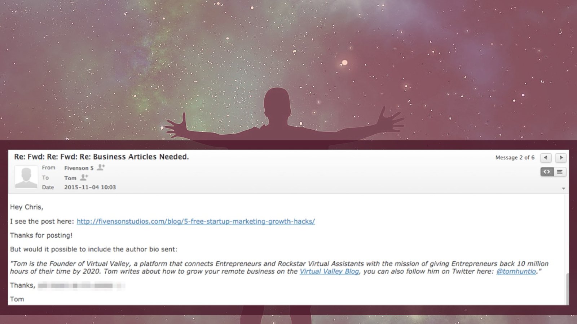The height and width of the screenshot is (324, 577).
Task: Click the blurred text after Thanks
Action: [82, 286]
